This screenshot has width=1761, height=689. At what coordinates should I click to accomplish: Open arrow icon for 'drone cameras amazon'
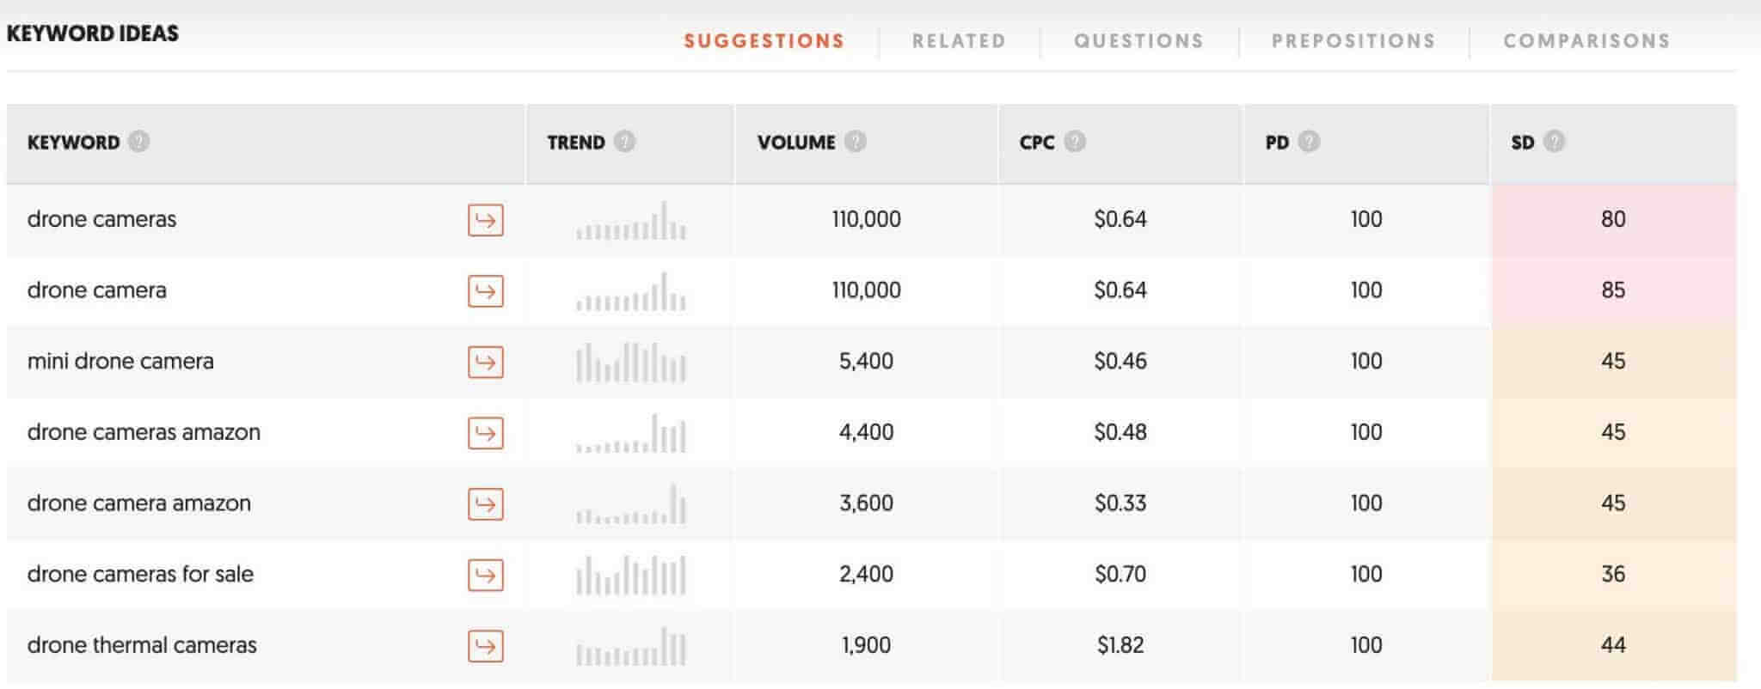[485, 433]
